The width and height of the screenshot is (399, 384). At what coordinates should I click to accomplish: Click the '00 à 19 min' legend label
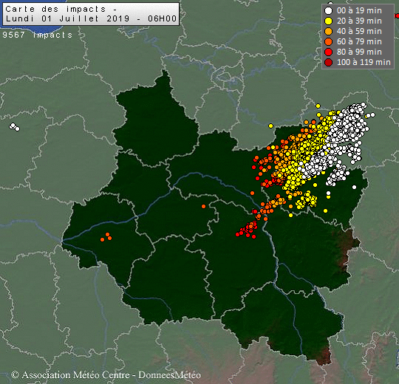359,10
